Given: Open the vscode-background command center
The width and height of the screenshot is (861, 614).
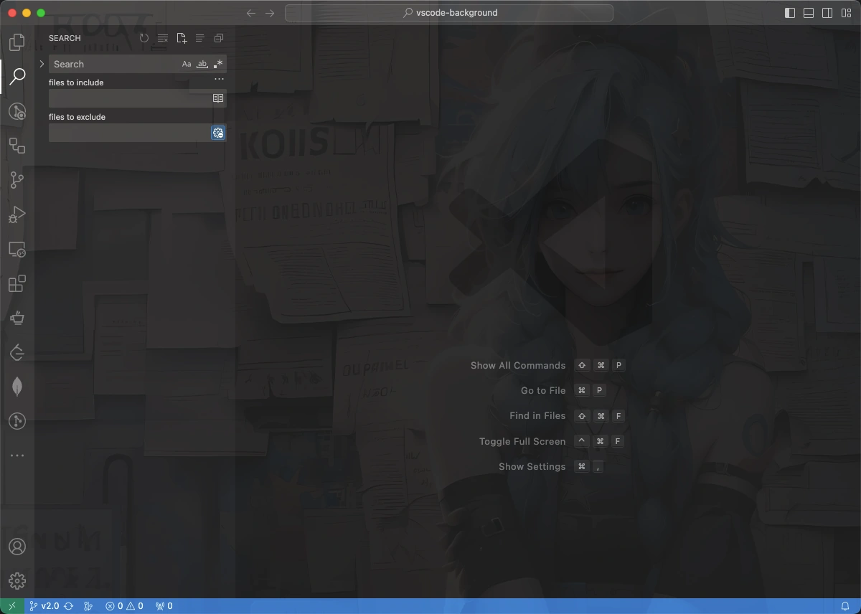Looking at the screenshot, I should pos(449,12).
